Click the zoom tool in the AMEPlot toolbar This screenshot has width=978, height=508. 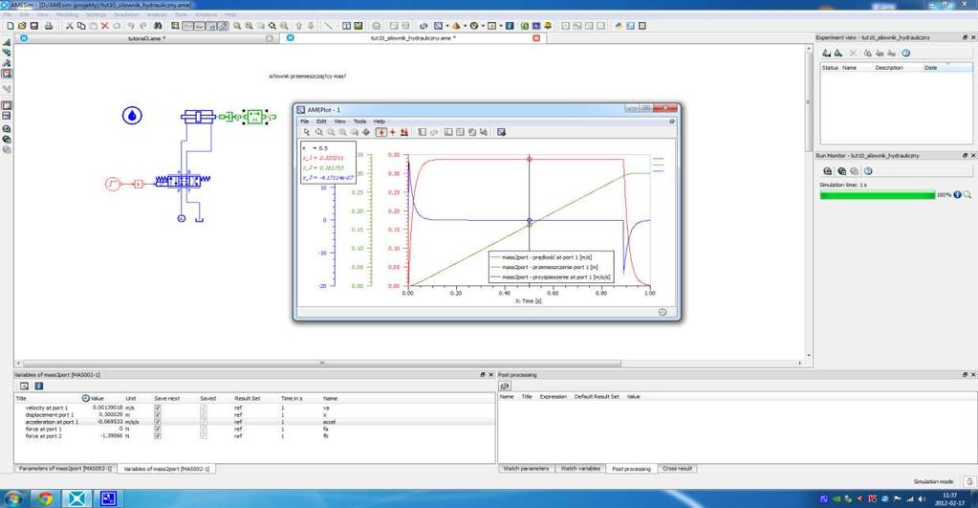[318, 132]
